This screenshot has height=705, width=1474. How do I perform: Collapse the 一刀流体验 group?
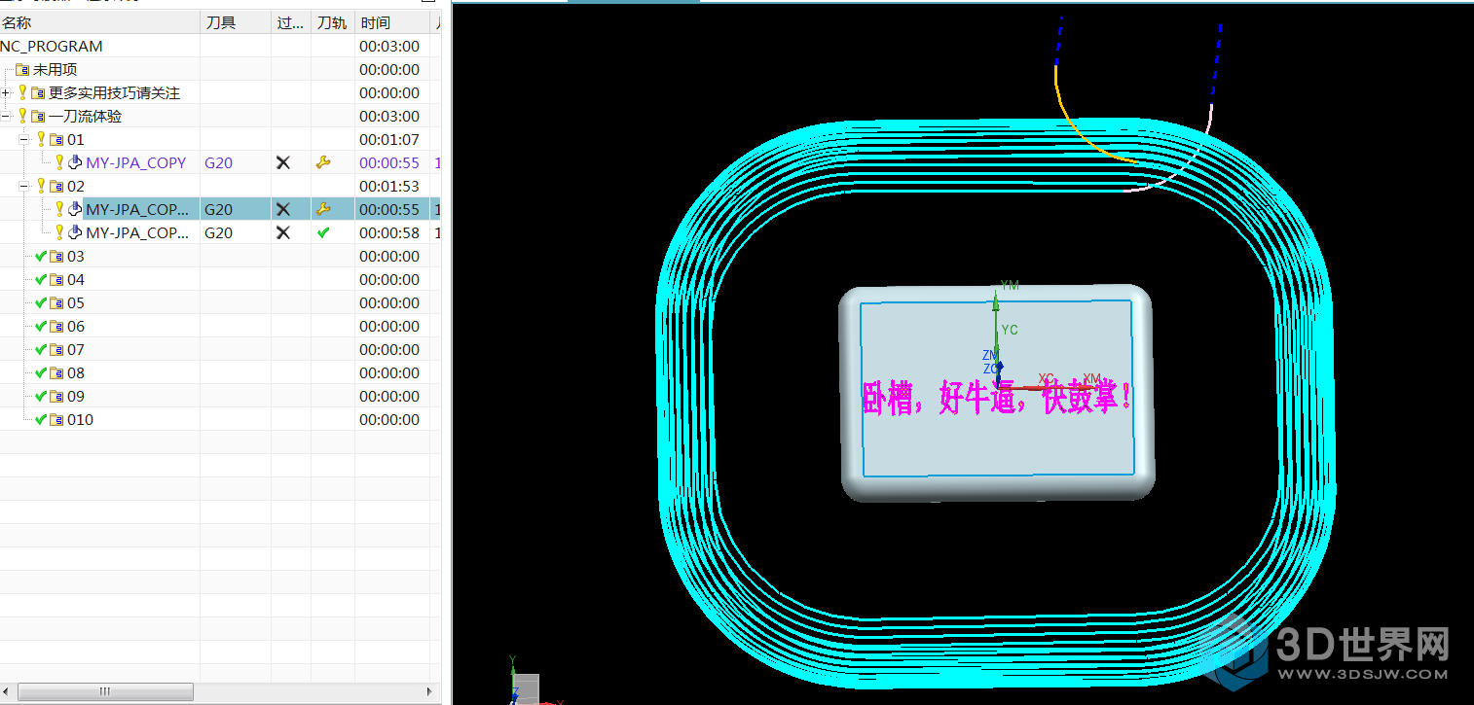(6, 117)
